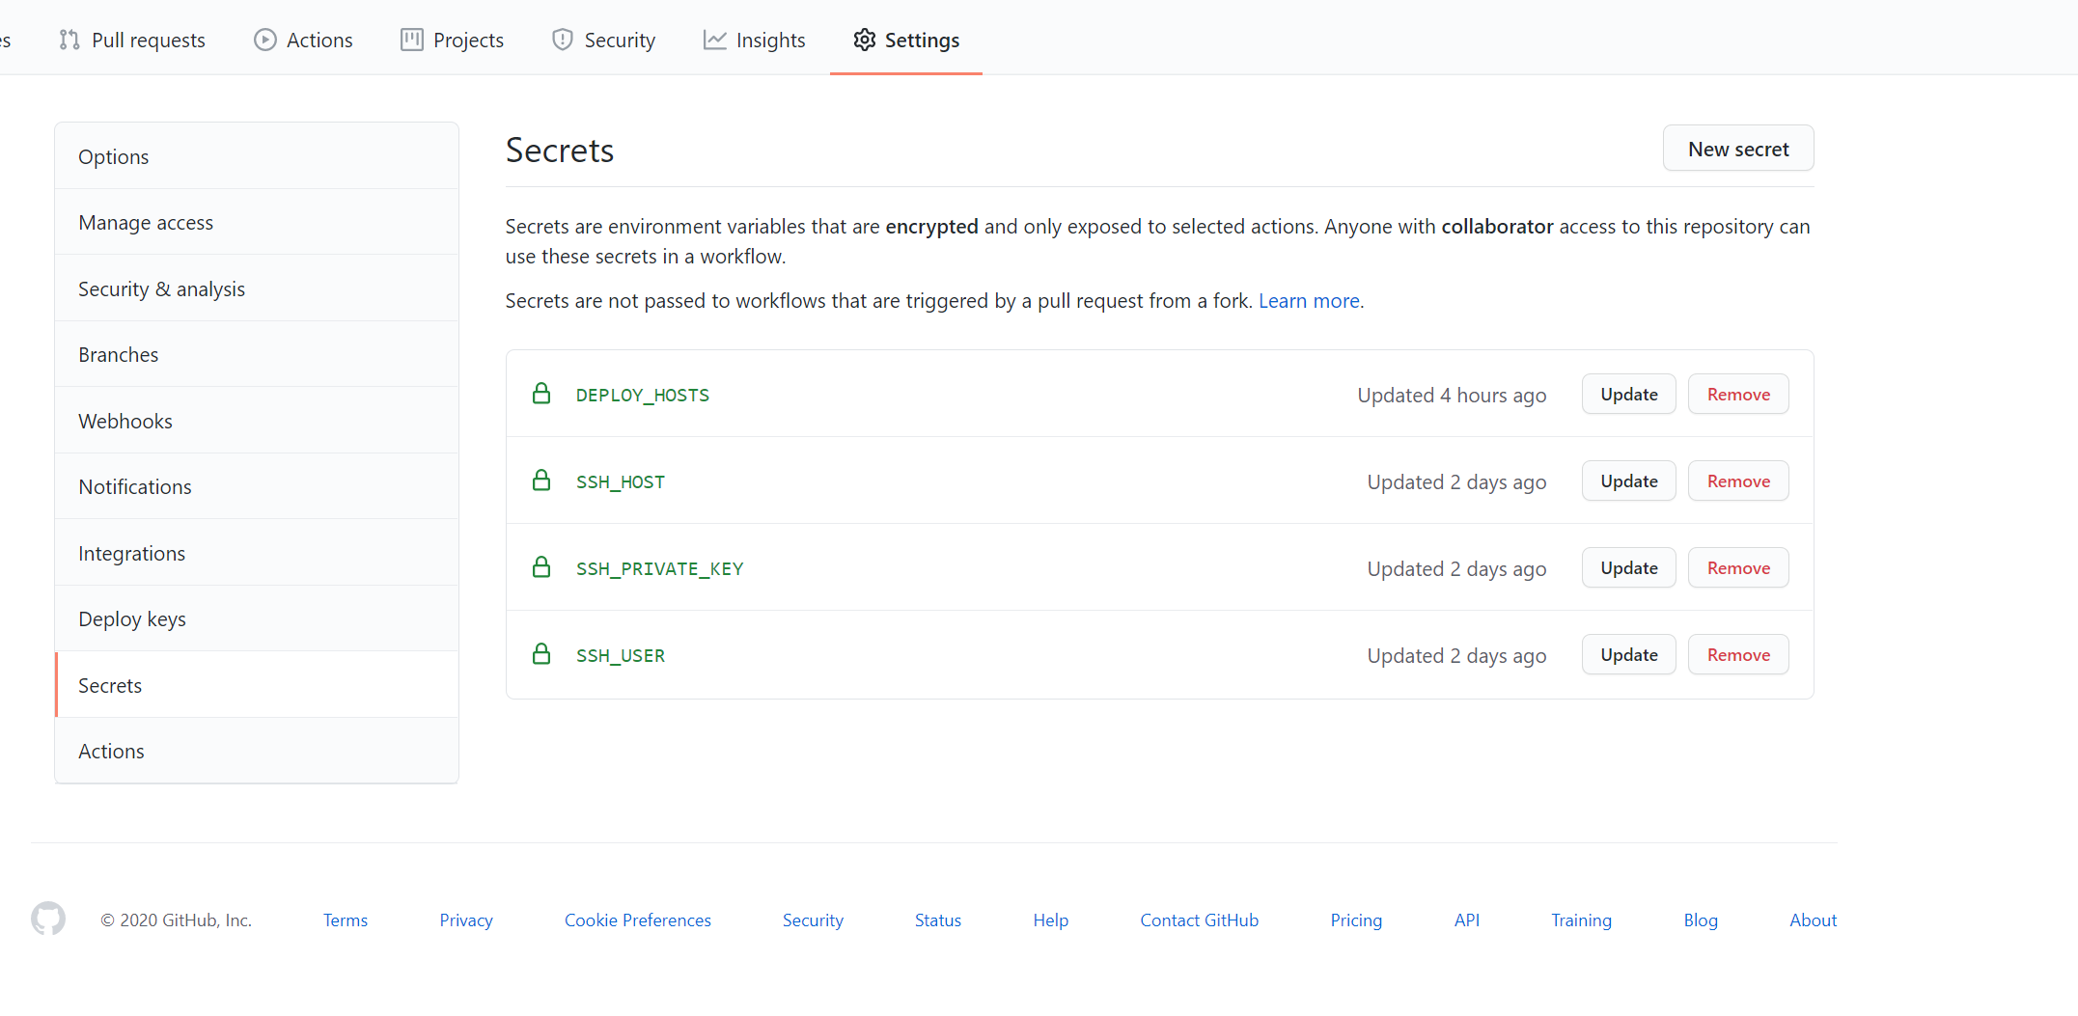This screenshot has width=2078, height=1016.
Task: Click the SSH_HOST secret name
Action: click(621, 481)
